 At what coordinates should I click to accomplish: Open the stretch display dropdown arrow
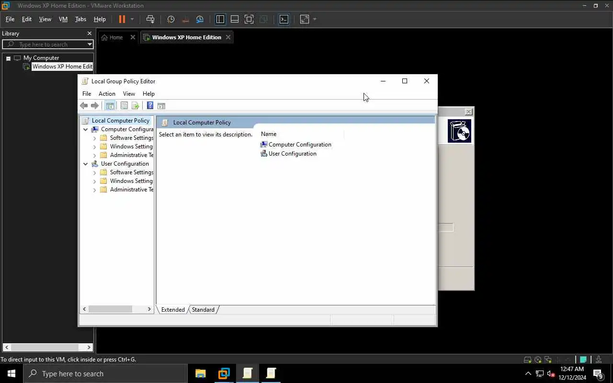click(315, 19)
